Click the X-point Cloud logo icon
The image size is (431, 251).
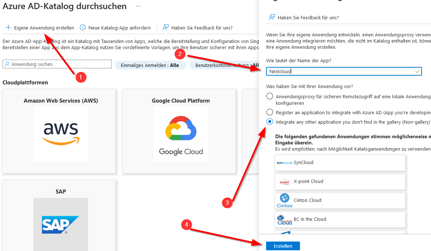(x=285, y=182)
